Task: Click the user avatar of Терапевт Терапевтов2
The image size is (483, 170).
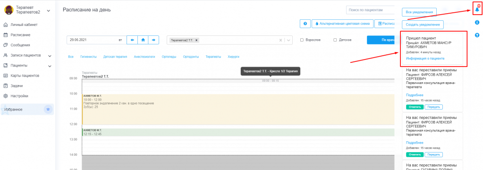Action: click(8, 10)
